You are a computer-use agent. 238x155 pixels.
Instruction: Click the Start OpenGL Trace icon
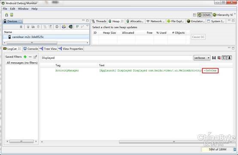[x=82, y=27]
